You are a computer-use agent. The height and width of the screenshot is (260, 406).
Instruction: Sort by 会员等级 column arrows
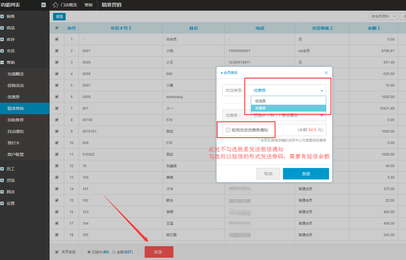[331, 28]
